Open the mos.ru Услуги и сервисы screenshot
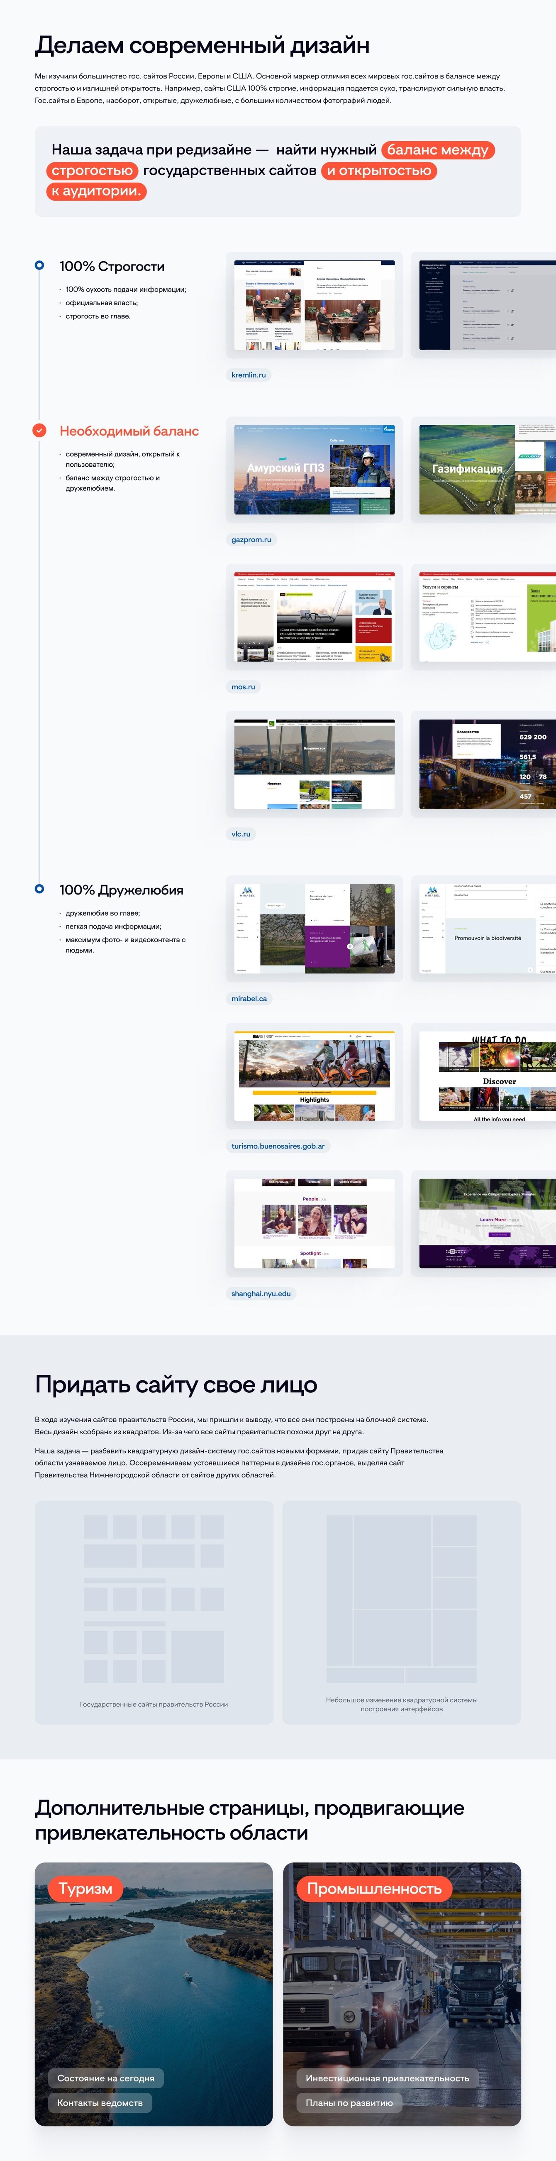The height and width of the screenshot is (2161, 556). coord(487,617)
